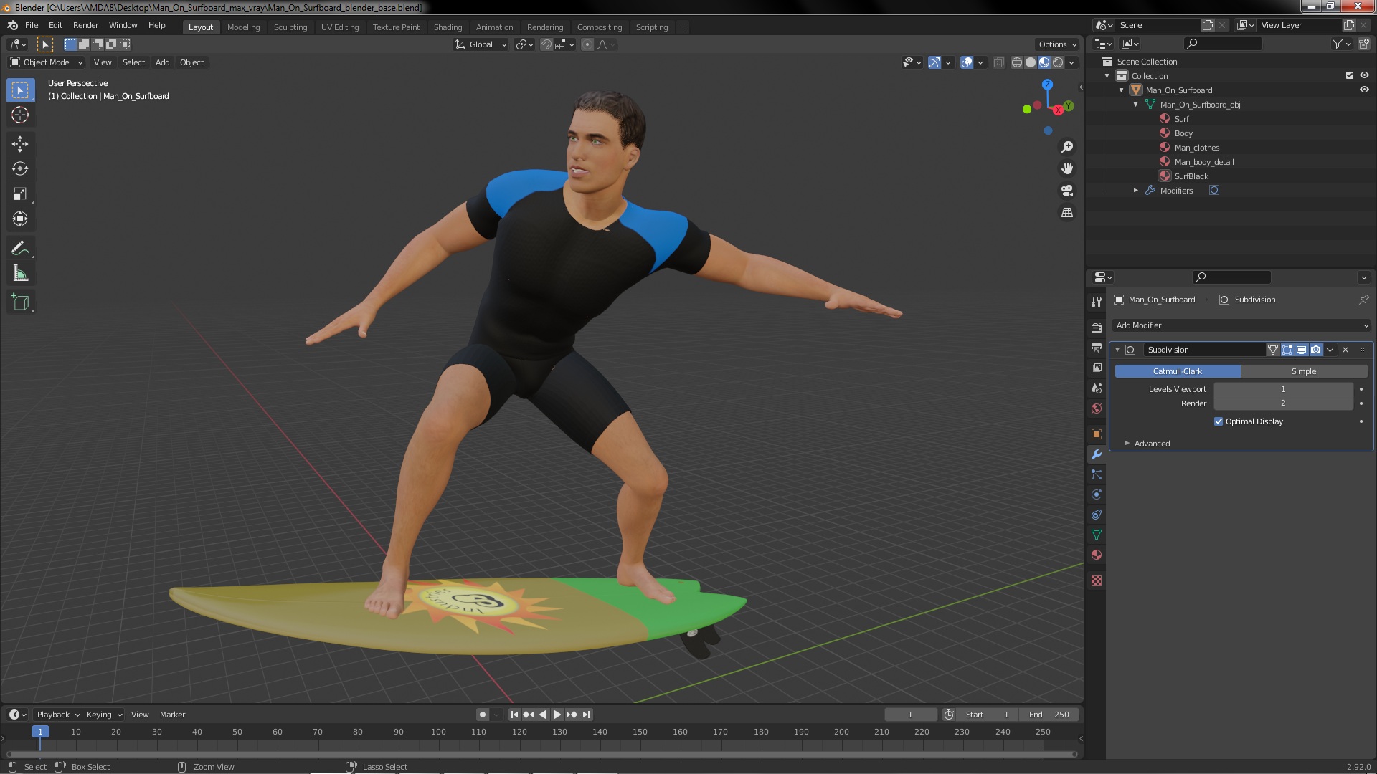Select the Move tool in toolbar
Screen dimensions: 1377x774
click(20, 144)
